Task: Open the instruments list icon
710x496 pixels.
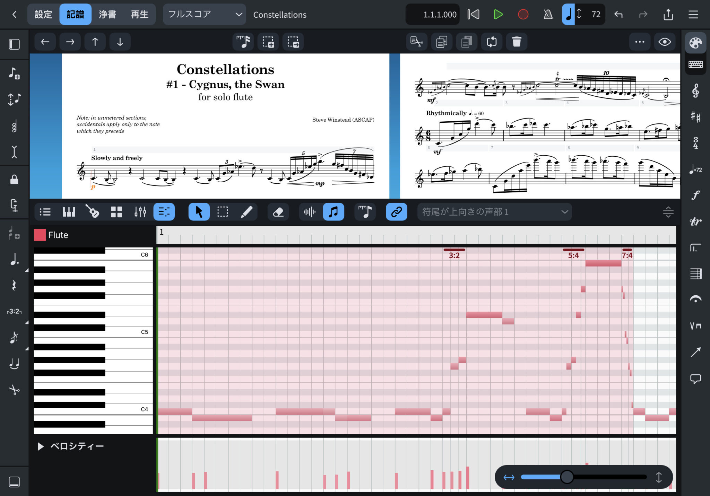Action: click(x=45, y=211)
